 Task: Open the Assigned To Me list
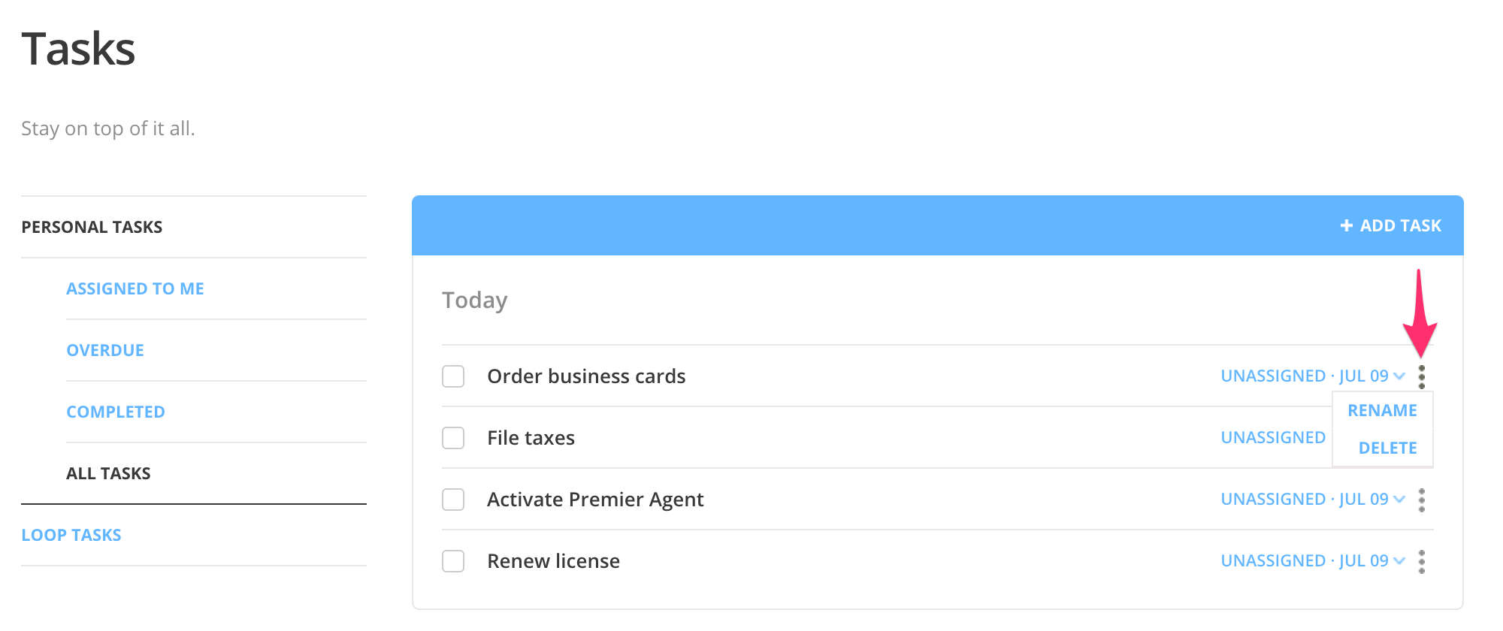(x=135, y=288)
